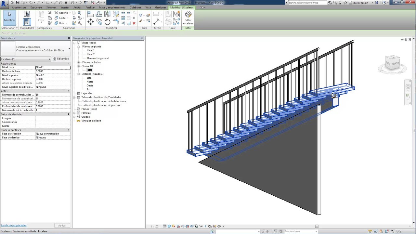The height and width of the screenshot is (234, 416).
Task: Switch to the Insertar tab
Action: point(65,7)
